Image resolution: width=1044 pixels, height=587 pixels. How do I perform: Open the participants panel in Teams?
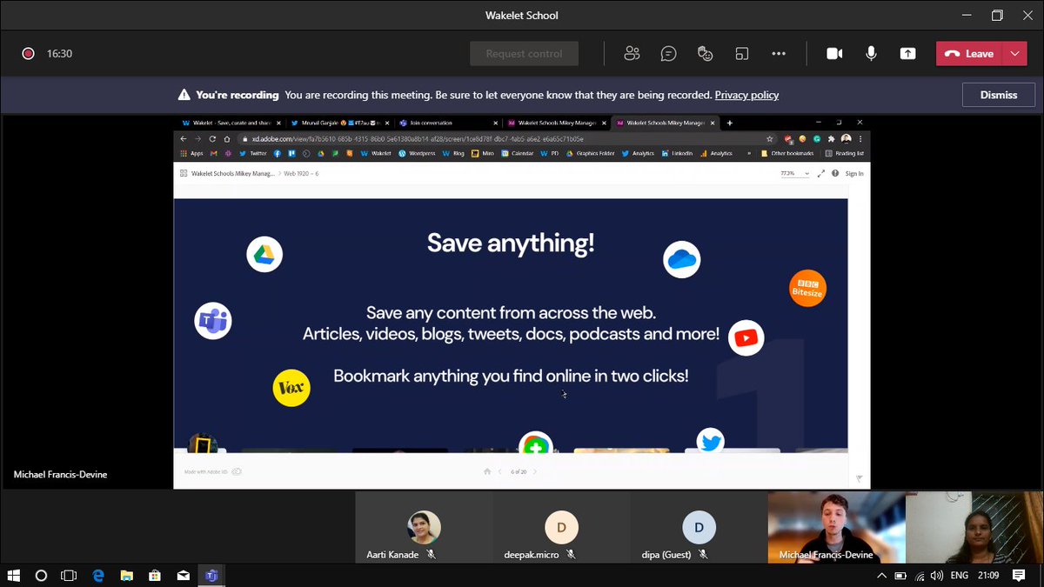point(632,53)
